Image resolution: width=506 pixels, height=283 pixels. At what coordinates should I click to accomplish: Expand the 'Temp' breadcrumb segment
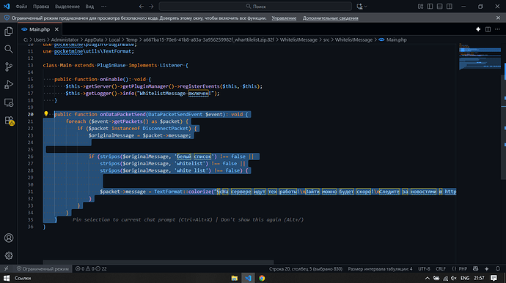[131, 39]
